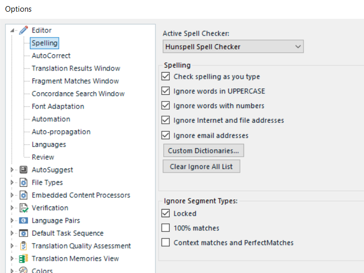This screenshot has height=273, width=364.
Task: Select File Types label in tree
Action: point(47,182)
